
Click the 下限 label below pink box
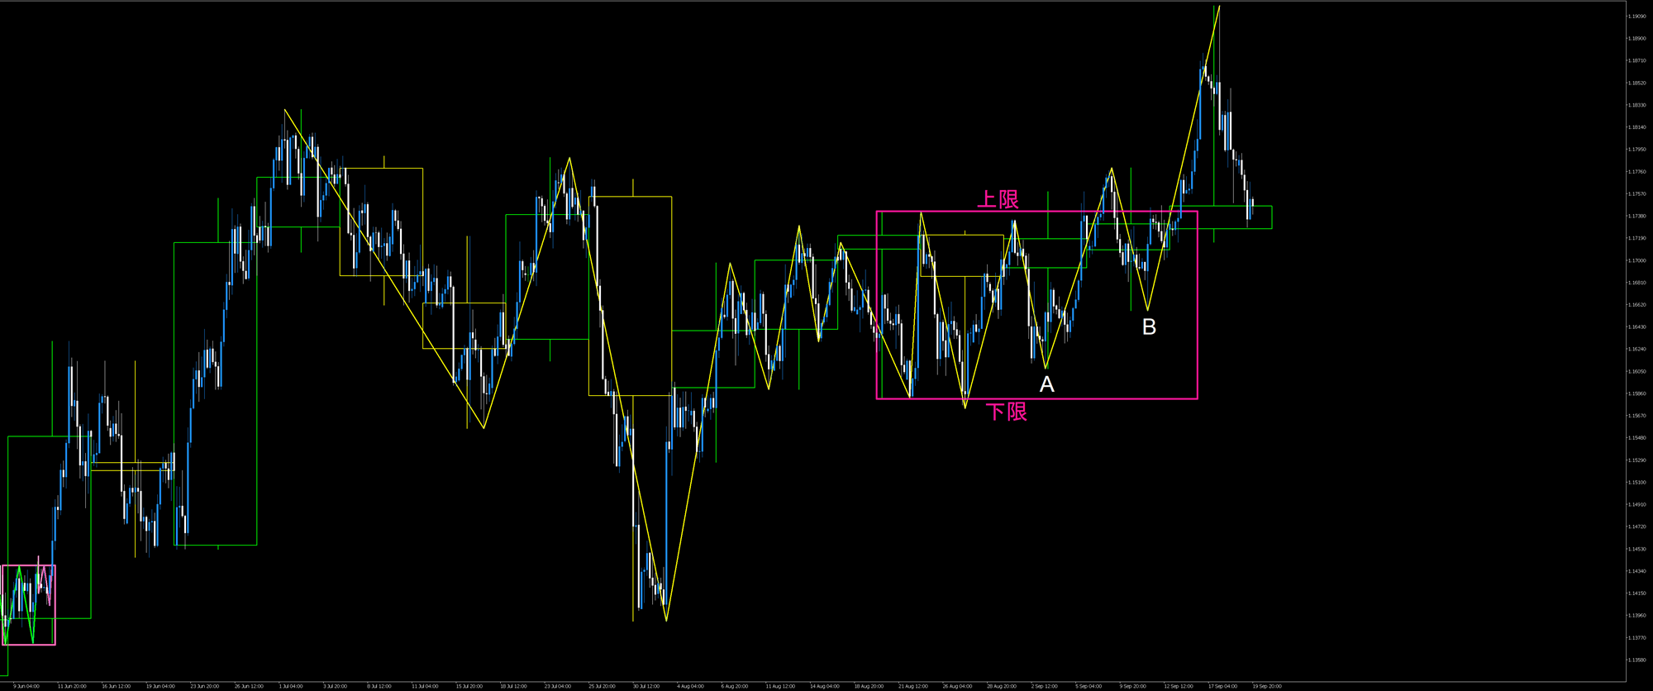click(x=1007, y=412)
